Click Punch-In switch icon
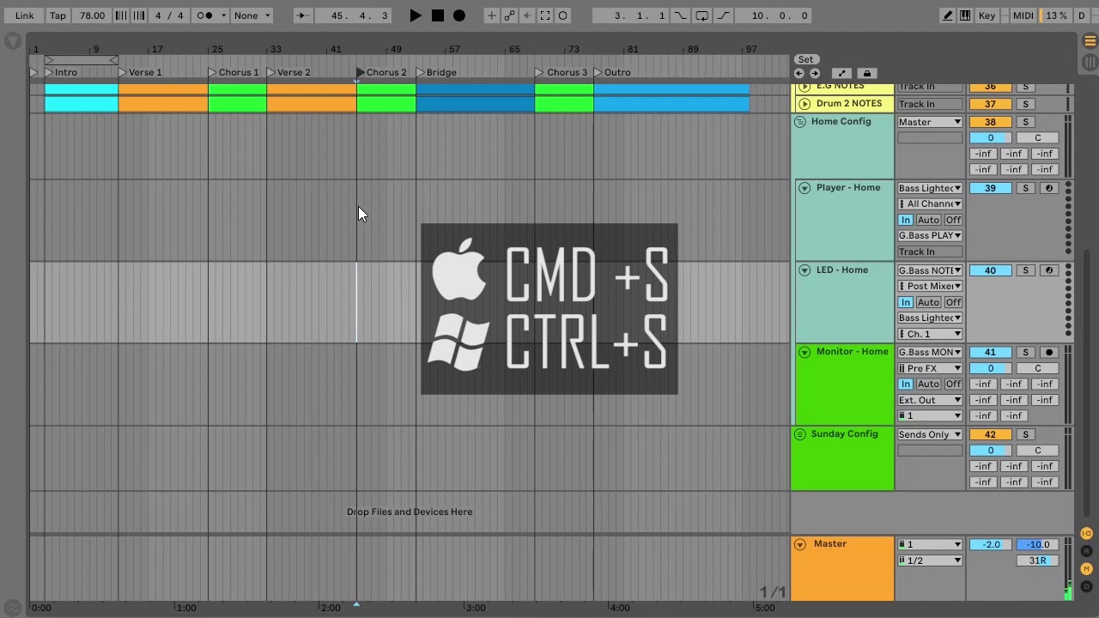Image resolution: width=1099 pixels, height=618 pixels. [x=681, y=15]
